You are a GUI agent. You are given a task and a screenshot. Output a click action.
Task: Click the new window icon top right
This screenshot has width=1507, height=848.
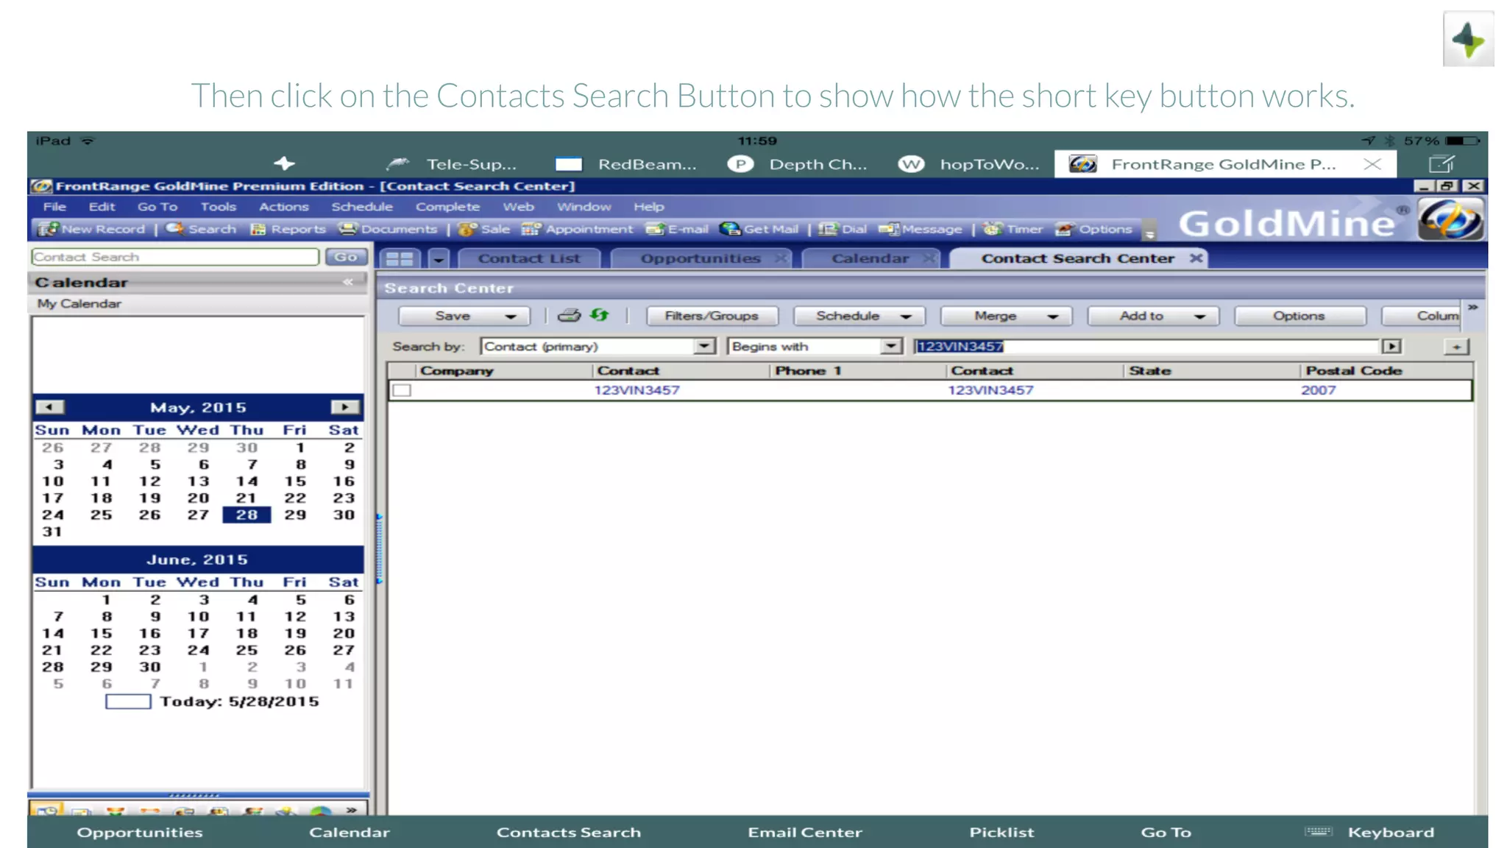click(x=1442, y=163)
